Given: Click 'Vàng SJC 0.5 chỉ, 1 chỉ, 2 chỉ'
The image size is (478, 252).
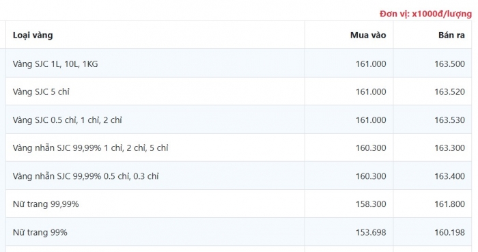Looking at the screenshot, I should [68, 120].
